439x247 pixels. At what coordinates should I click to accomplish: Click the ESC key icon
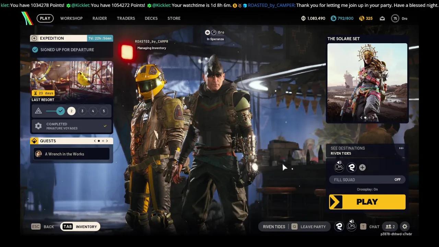click(36, 226)
